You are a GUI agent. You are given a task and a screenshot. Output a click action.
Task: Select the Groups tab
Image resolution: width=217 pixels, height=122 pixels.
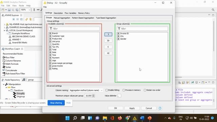49,18
